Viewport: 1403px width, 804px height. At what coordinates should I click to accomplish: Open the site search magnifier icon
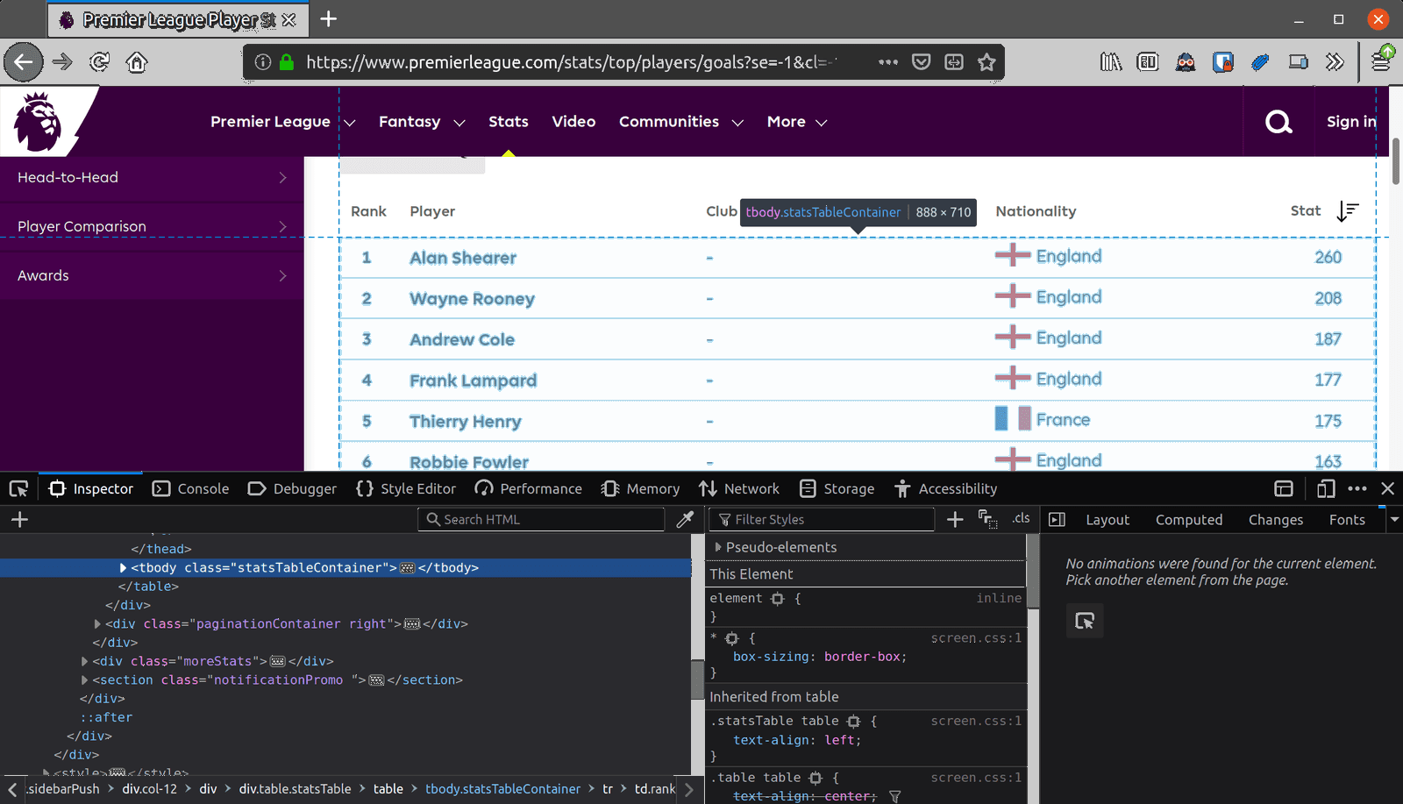(x=1278, y=122)
